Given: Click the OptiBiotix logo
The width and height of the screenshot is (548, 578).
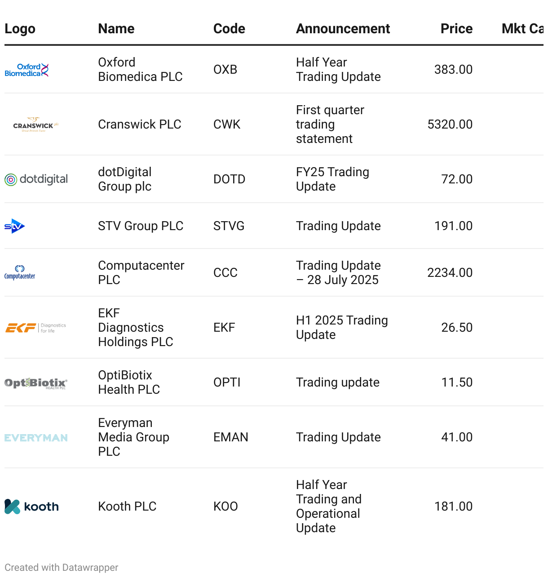Looking at the screenshot, I should tap(36, 383).
